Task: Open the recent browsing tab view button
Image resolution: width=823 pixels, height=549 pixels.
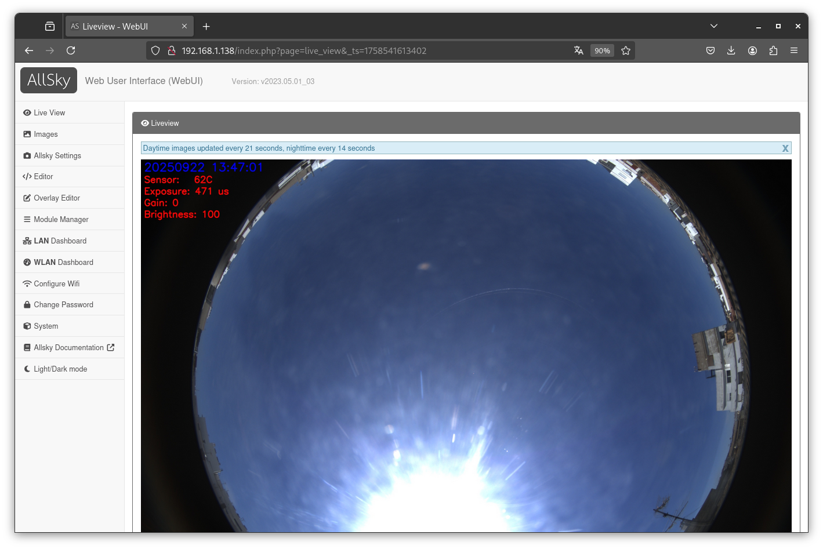Action: [50, 26]
